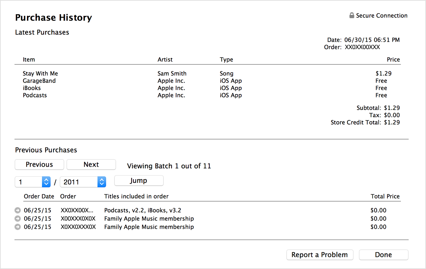
Task: Open order arrow for Podcasts, iBooks order
Action: coord(18,210)
